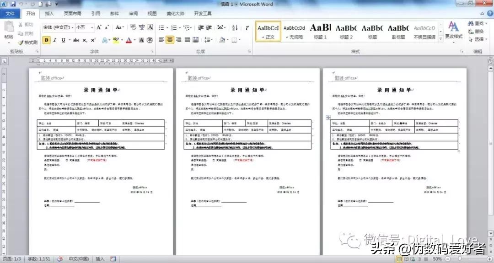Adjust the zoom slider

[x=460, y=259]
